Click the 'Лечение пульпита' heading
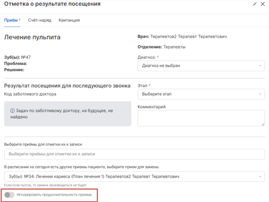The width and height of the screenshot is (269, 202). 32,37
